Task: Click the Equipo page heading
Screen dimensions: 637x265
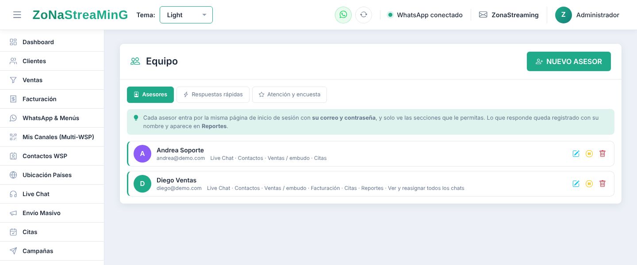Action: pyautogui.click(x=162, y=61)
